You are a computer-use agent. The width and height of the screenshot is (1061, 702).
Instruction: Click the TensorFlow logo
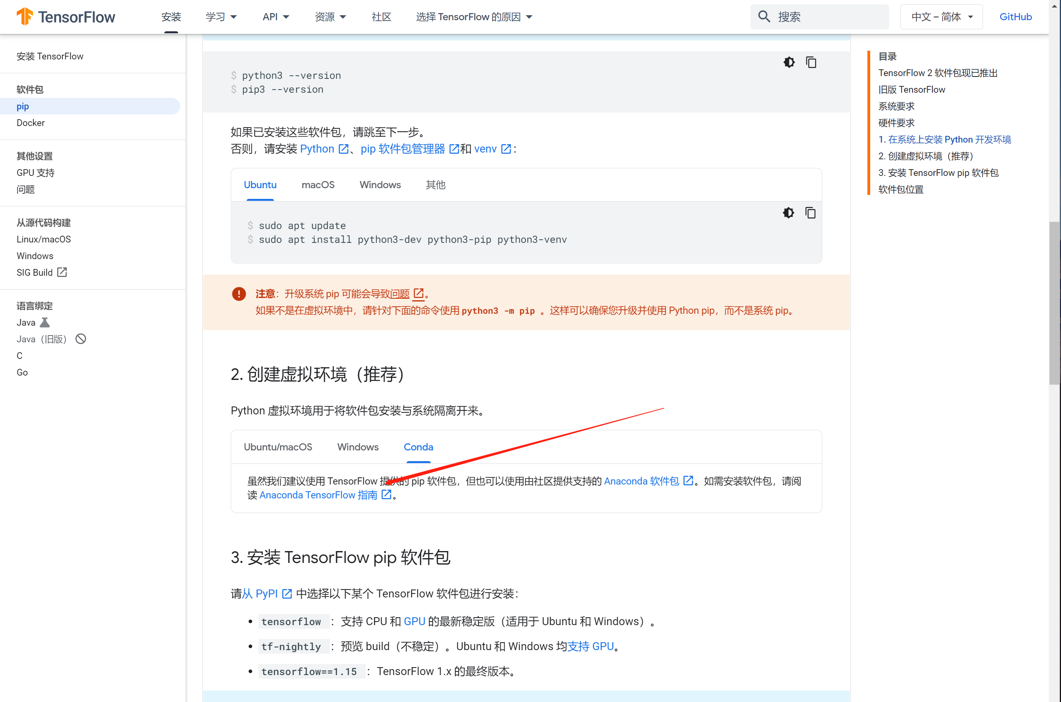[66, 17]
